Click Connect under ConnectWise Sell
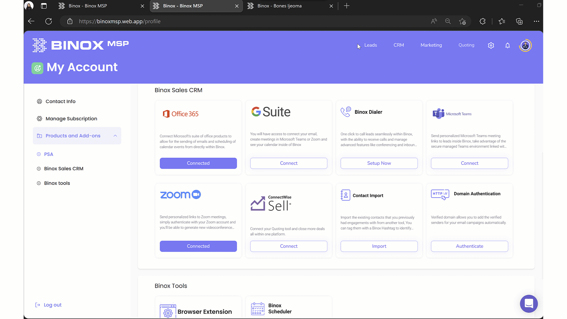Image resolution: width=567 pixels, height=319 pixels. pos(289,246)
